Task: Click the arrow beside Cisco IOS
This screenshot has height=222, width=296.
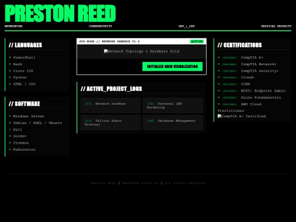Action: pos(10,71)
